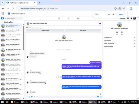Open the Freei... Chrome window in taskbar
This screenshot has height=104, width=139.
pos(24,102)
